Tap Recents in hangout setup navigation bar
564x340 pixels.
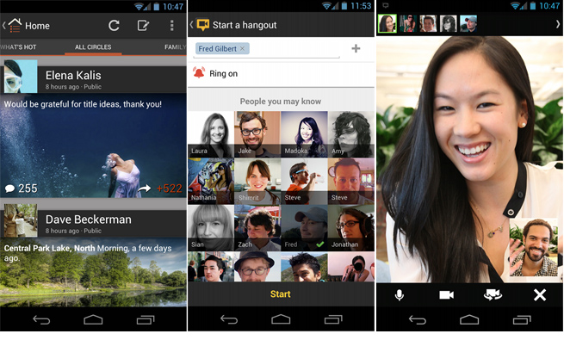coord(333,319)
